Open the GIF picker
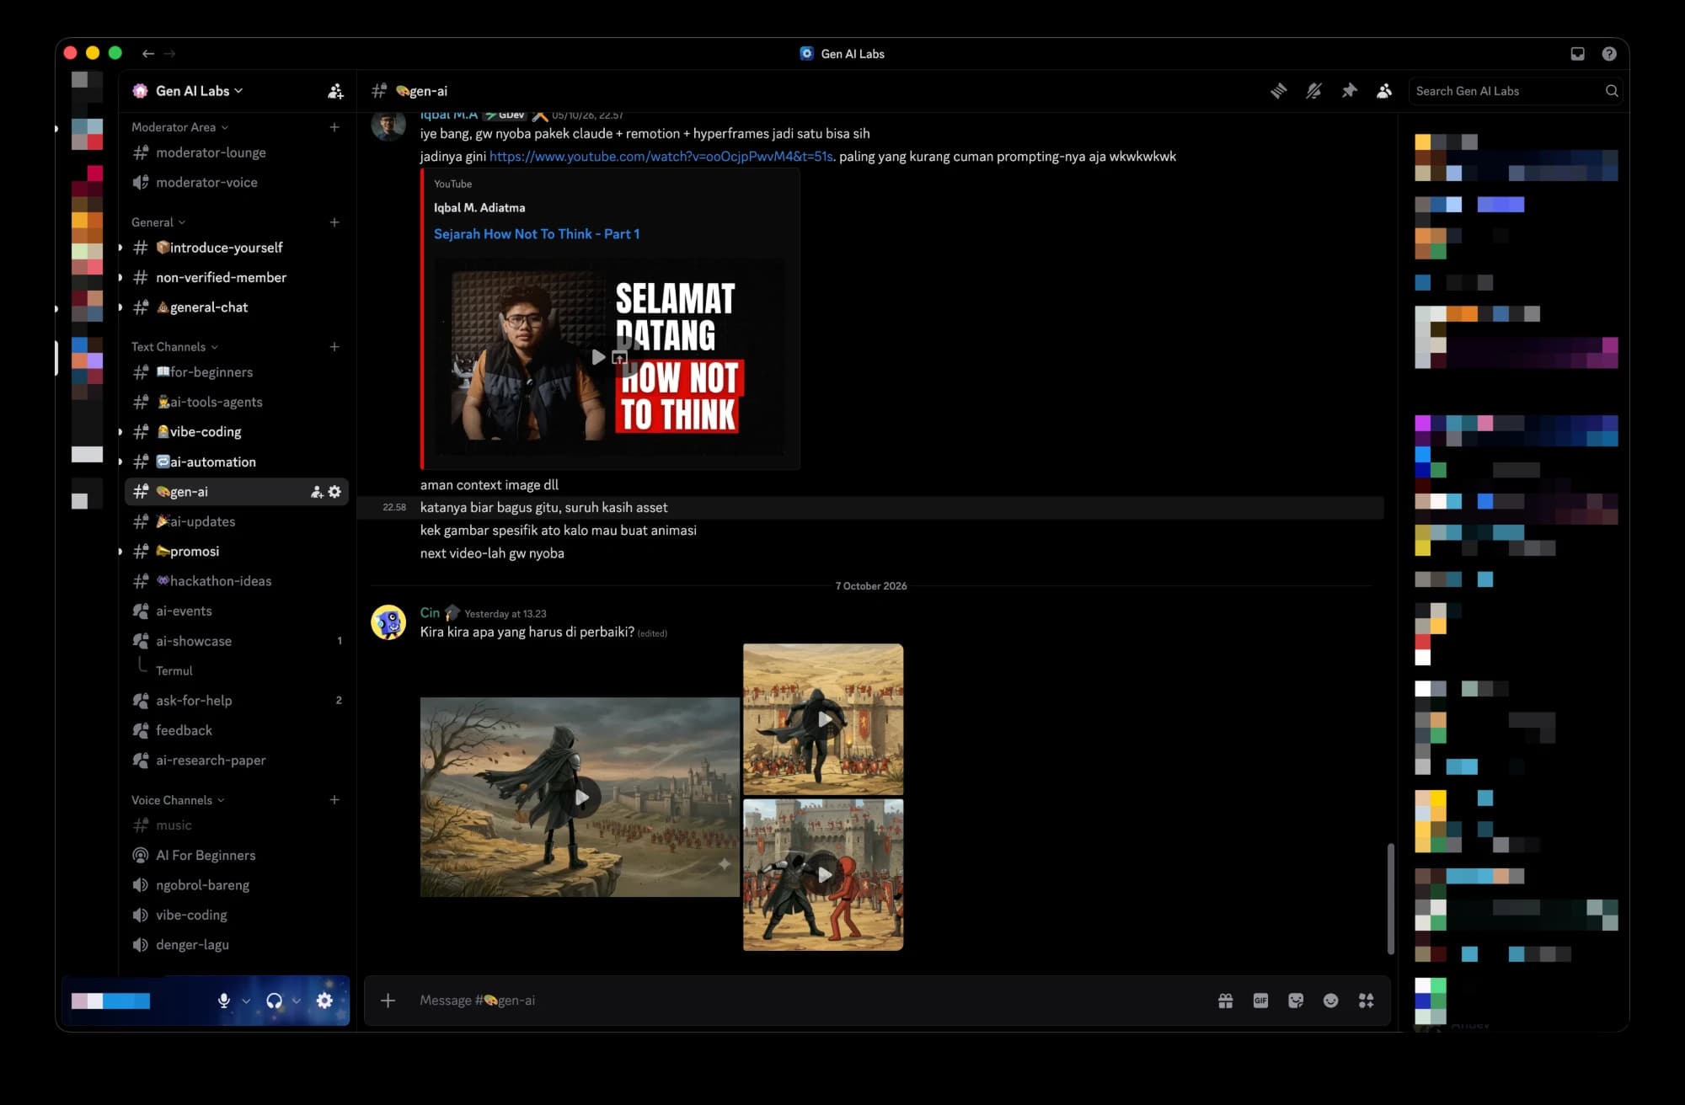1685x1105 pixels. [x=1260, y=1001]
